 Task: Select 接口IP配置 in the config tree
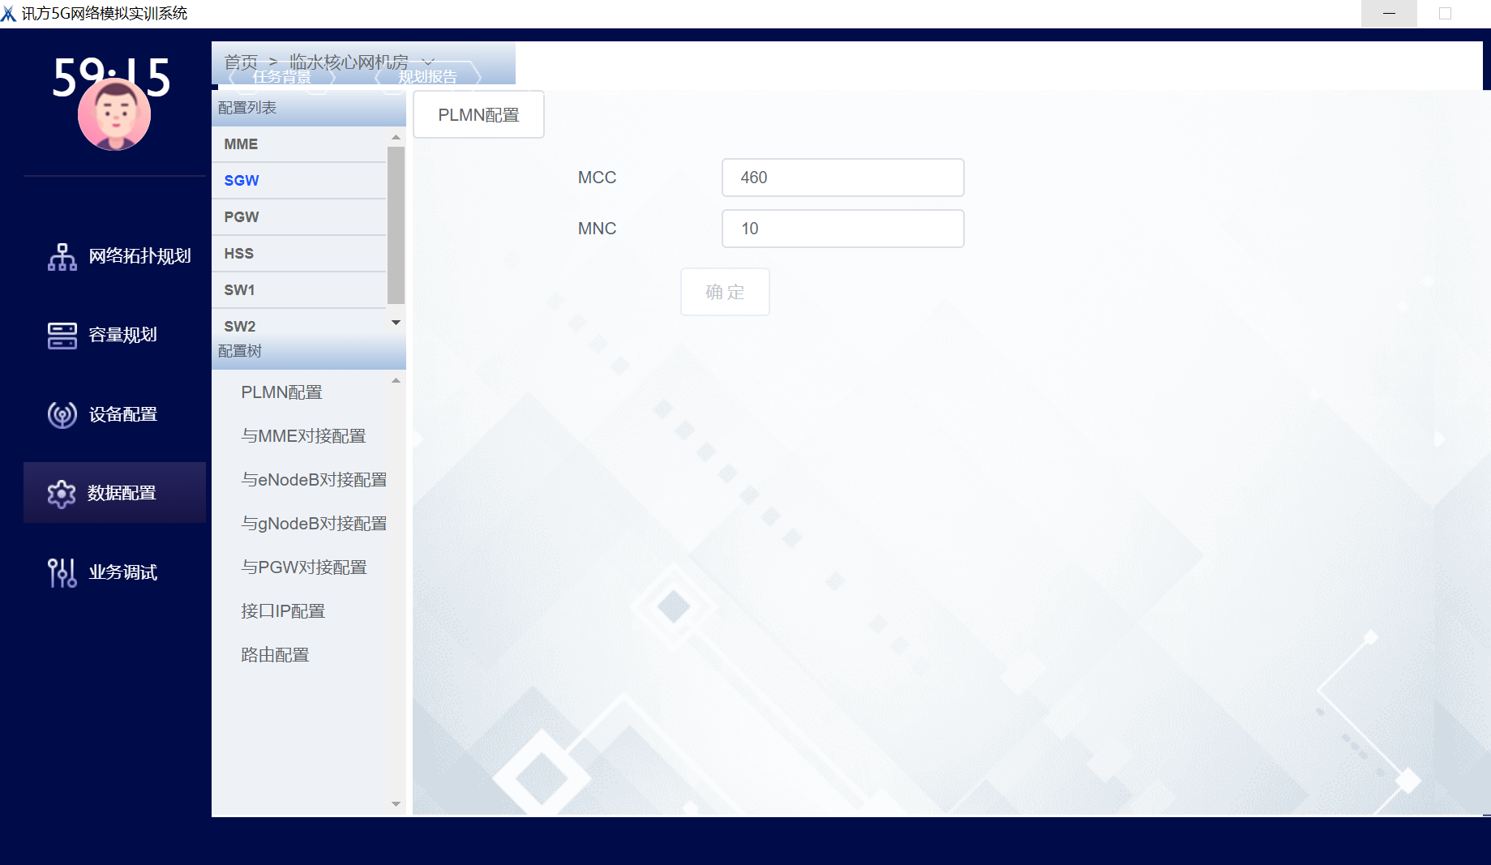283,611
